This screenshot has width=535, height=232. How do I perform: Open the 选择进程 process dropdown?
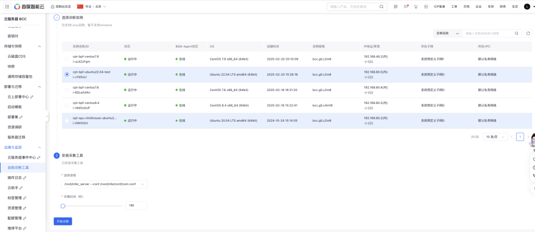105,185
